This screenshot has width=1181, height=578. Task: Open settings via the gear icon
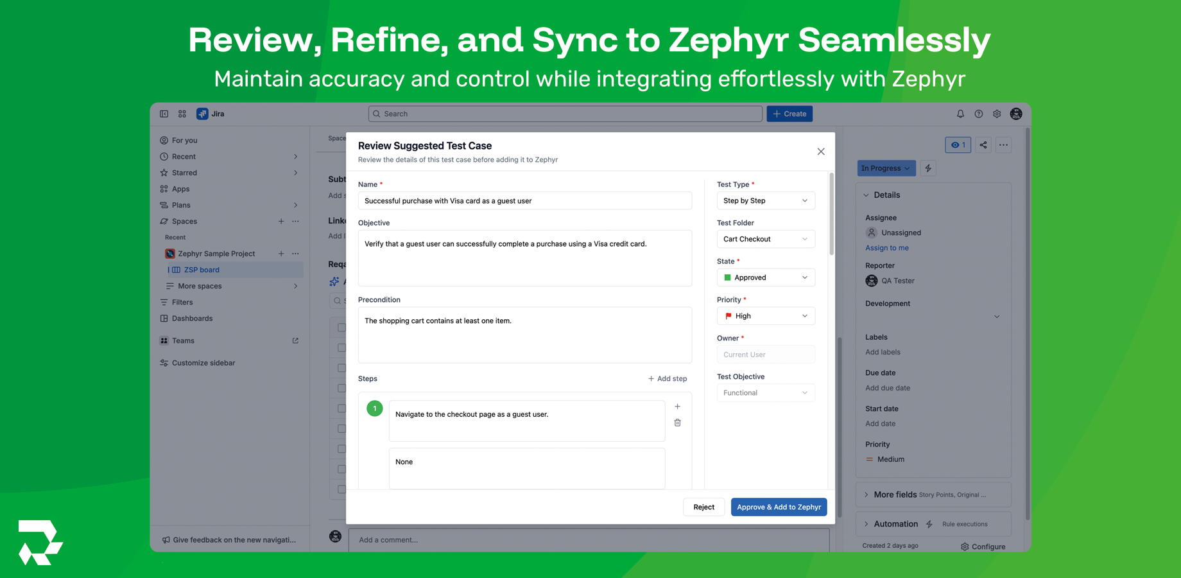997,114
